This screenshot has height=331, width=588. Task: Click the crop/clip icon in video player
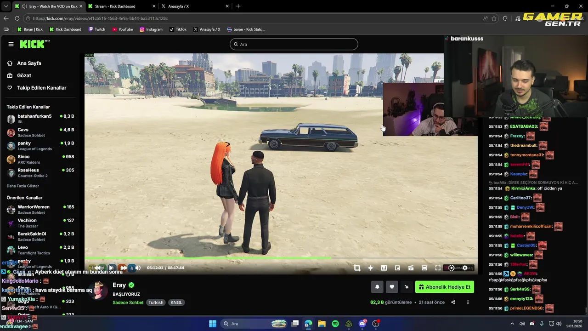357,268
